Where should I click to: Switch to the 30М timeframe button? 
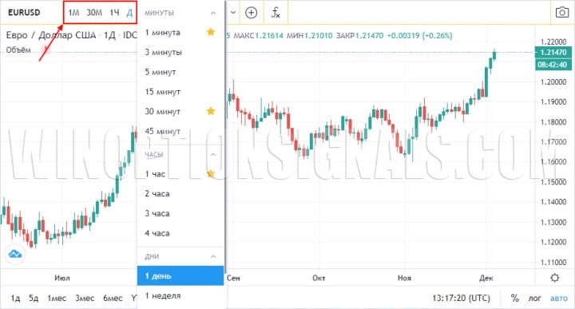tap(94, 13)
